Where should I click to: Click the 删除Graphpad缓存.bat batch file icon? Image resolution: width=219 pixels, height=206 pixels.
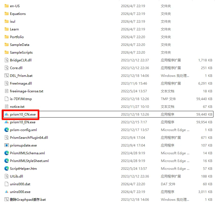(x=7, y=199)
